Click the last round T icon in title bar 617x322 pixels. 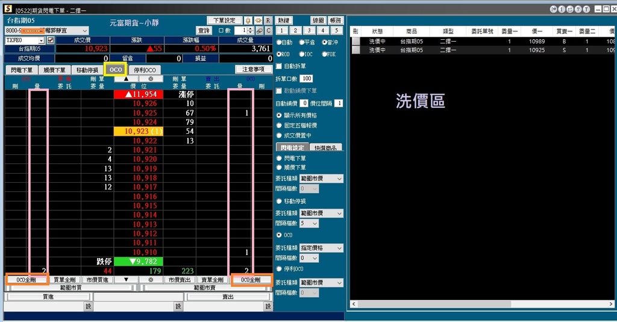click(587, 9)
